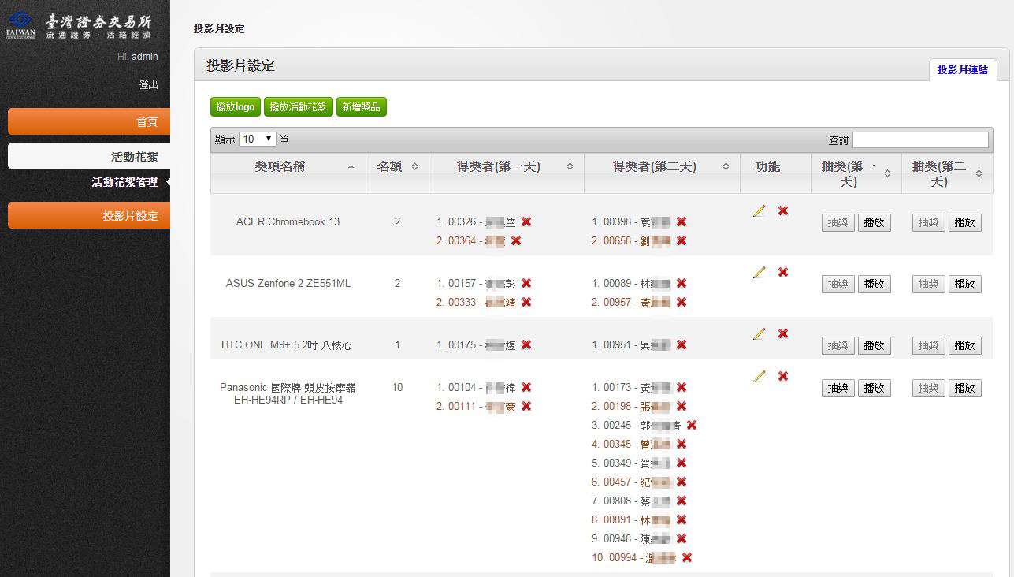Viewport: 1014px width, 577px height.
Task: Sort by 抽獎(第一天) column
Action: pos(856,173)
